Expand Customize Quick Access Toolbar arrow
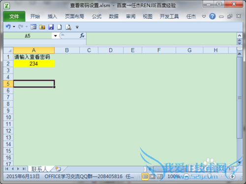 pyautogui.click(x=77, y=27)
